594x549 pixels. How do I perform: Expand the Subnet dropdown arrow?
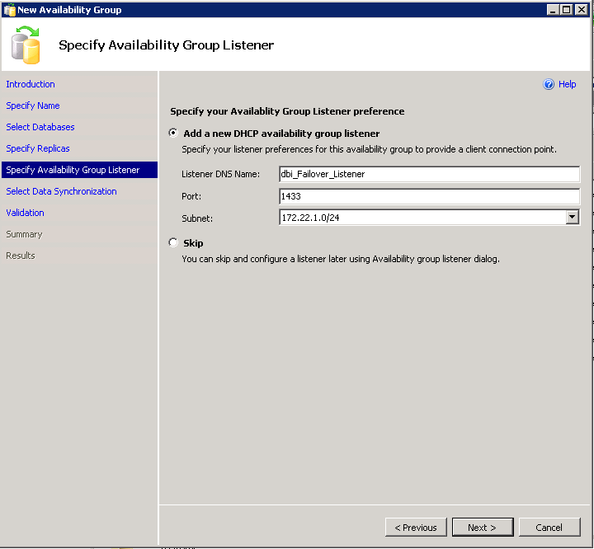pos(572,218)
